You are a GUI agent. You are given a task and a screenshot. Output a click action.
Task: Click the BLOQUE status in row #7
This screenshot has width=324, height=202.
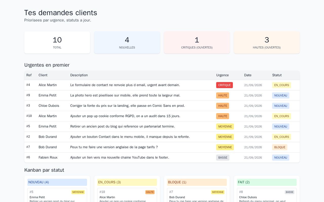pos(280,147)
